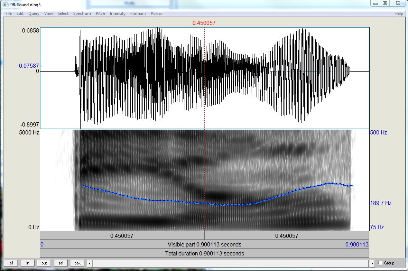Play the right 0.450057 segment bar
The height and width of the screenshot is (271, 408).
(x=287, y=236)
